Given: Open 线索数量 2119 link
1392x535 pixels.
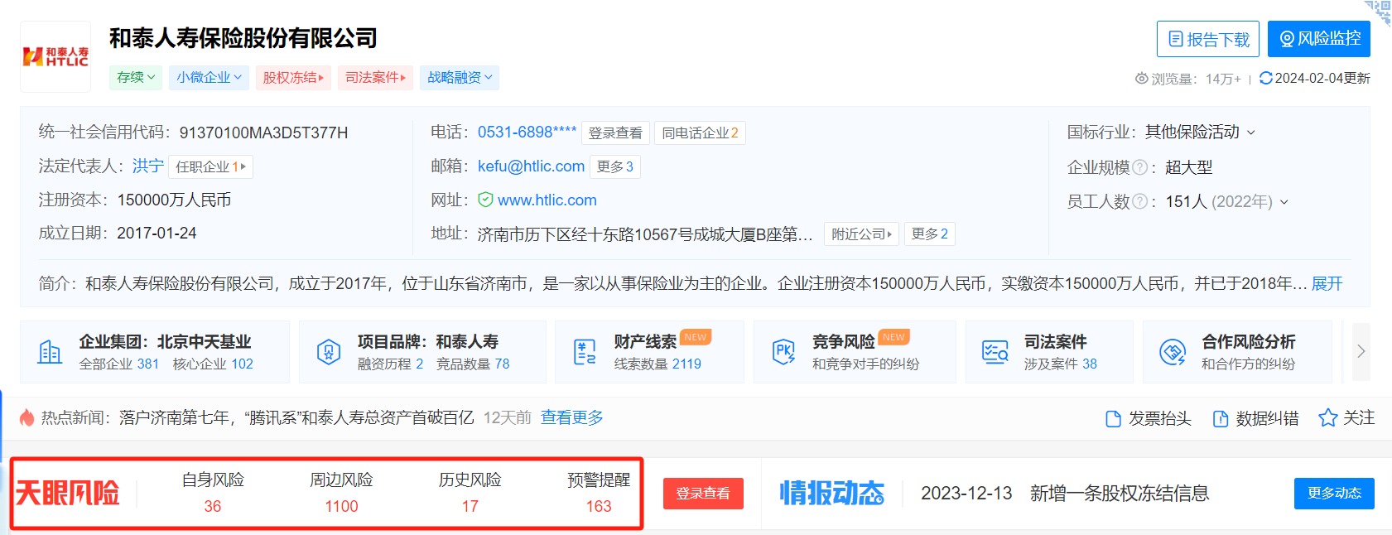Looking at the screenshot, I should [658, 364].
